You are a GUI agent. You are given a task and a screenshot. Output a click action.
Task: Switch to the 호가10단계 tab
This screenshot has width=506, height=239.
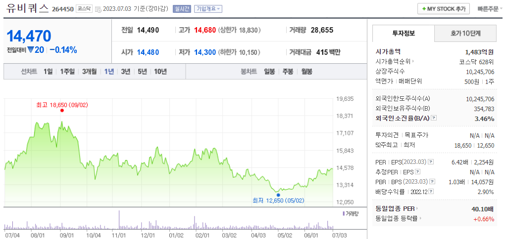(x=465, y=33)
